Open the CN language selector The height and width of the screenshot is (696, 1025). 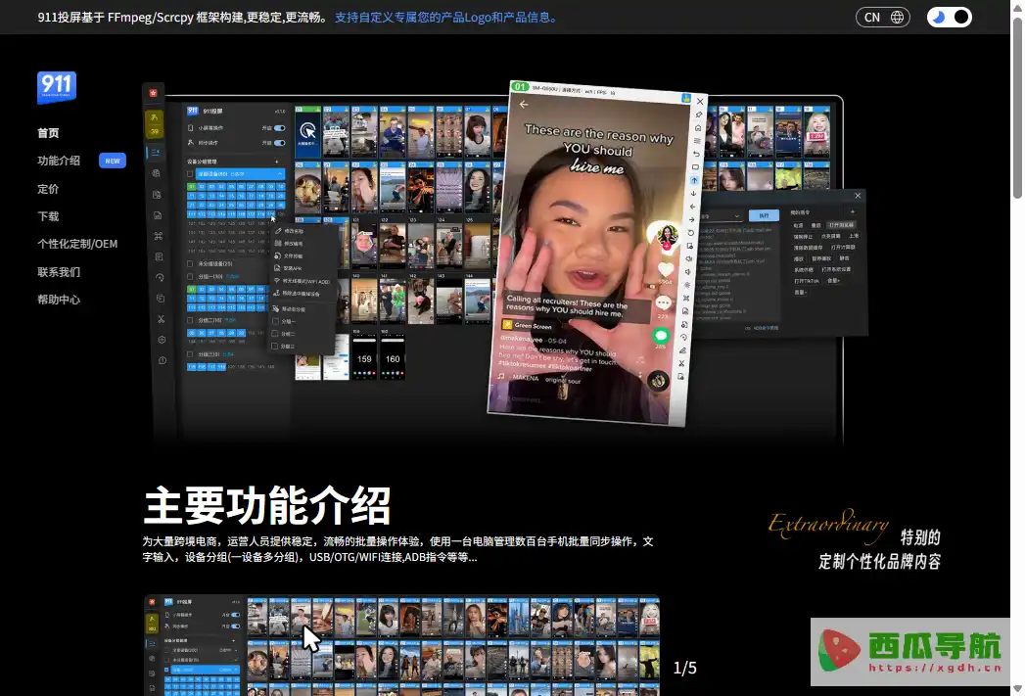point(882,18)
